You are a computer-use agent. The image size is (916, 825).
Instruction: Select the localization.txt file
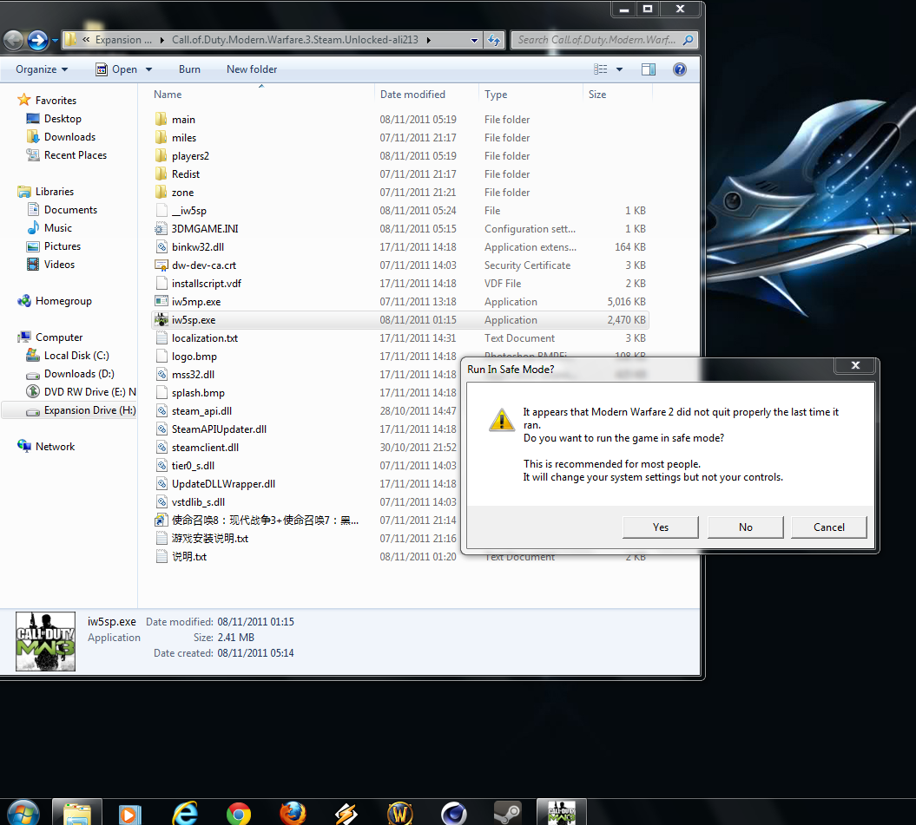point(197,338)
